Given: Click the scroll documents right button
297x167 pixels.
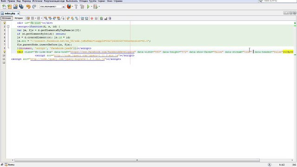Looking at the screenshot, I should click(x=288, y=13).
